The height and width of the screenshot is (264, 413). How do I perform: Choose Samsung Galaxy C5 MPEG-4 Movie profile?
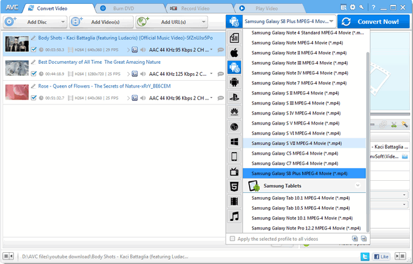tap(304, 153)
